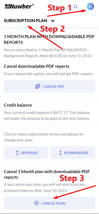Select the 1 MONTH PLAN heading text
Screen dimensions: 99x214
(x=49, y=39)
